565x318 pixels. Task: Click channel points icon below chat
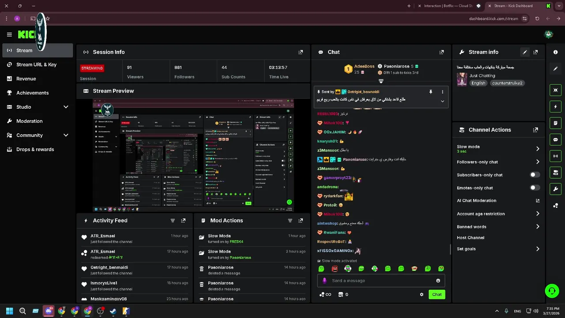(322, 295)
